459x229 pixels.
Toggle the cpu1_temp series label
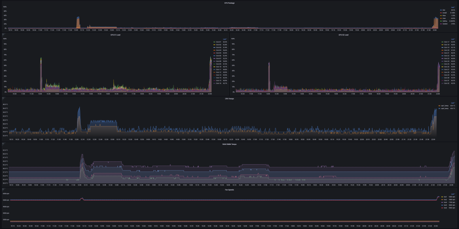coord(445,106)
